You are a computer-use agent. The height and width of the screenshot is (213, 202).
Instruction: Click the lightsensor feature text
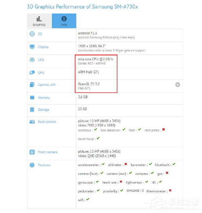[x=135, y=183]
